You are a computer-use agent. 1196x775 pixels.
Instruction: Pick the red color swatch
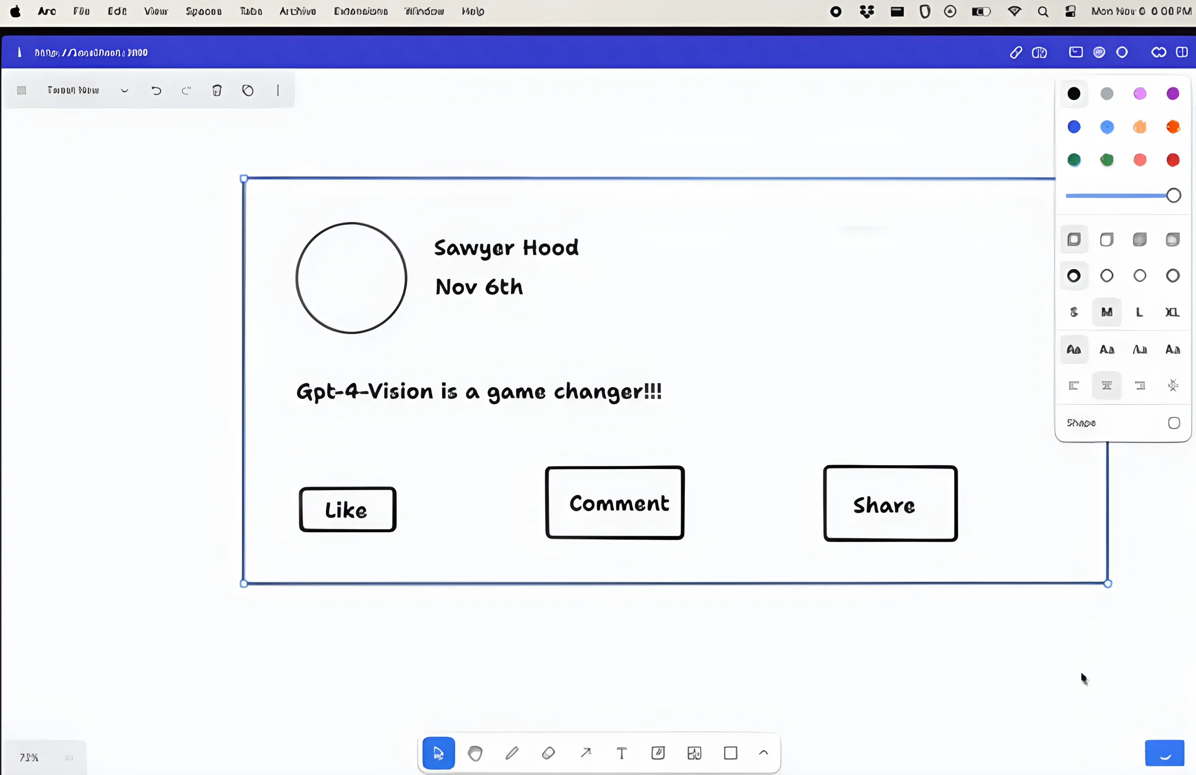1172,160
